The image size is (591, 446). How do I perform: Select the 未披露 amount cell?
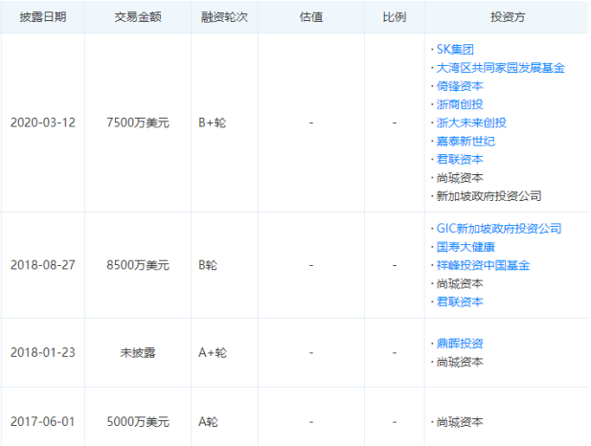point(138,352)
